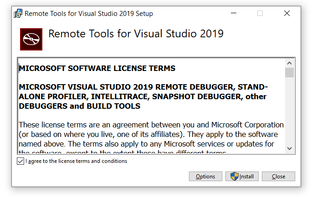Click the 'Remote Tools for Visual Studio 2019' heading
Image resolution: width=312 pixels, height=197 pixels.
pos(136,33)
